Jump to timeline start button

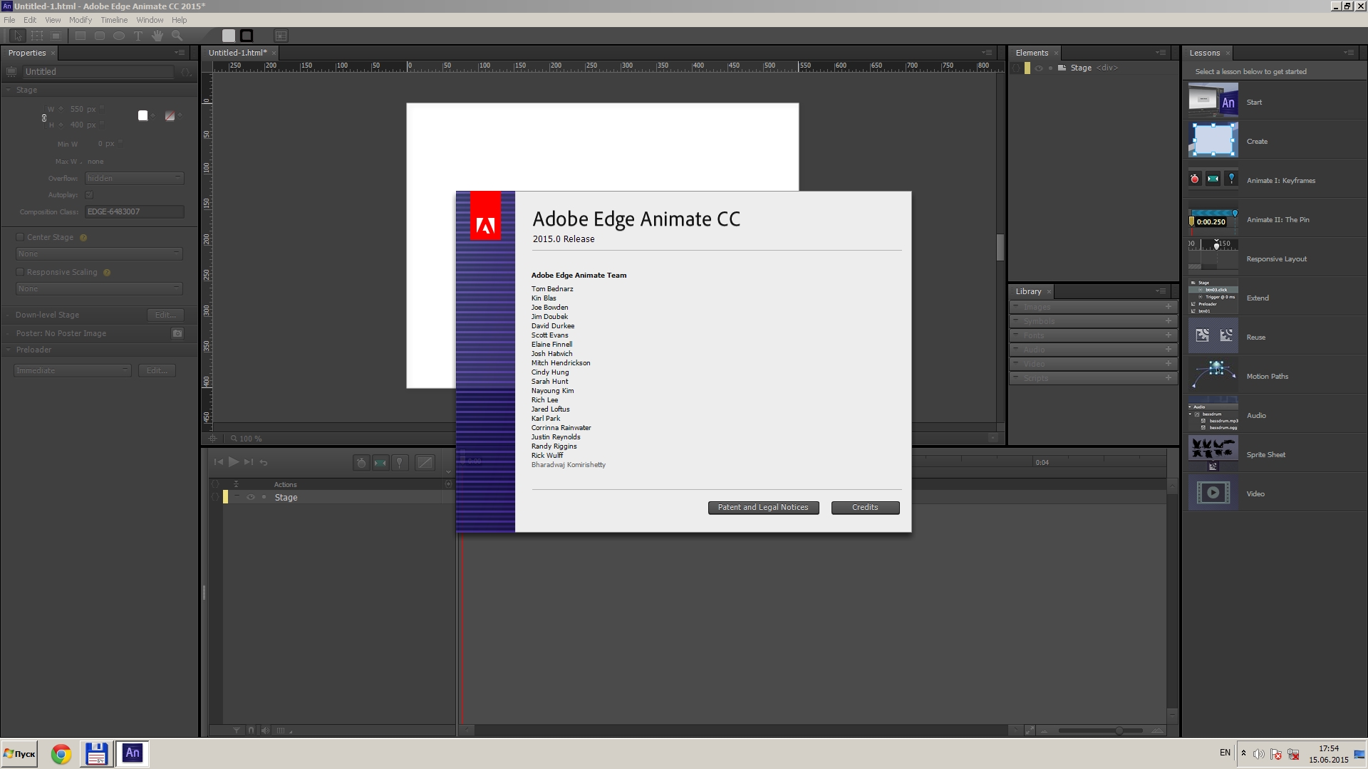[219, 462]
